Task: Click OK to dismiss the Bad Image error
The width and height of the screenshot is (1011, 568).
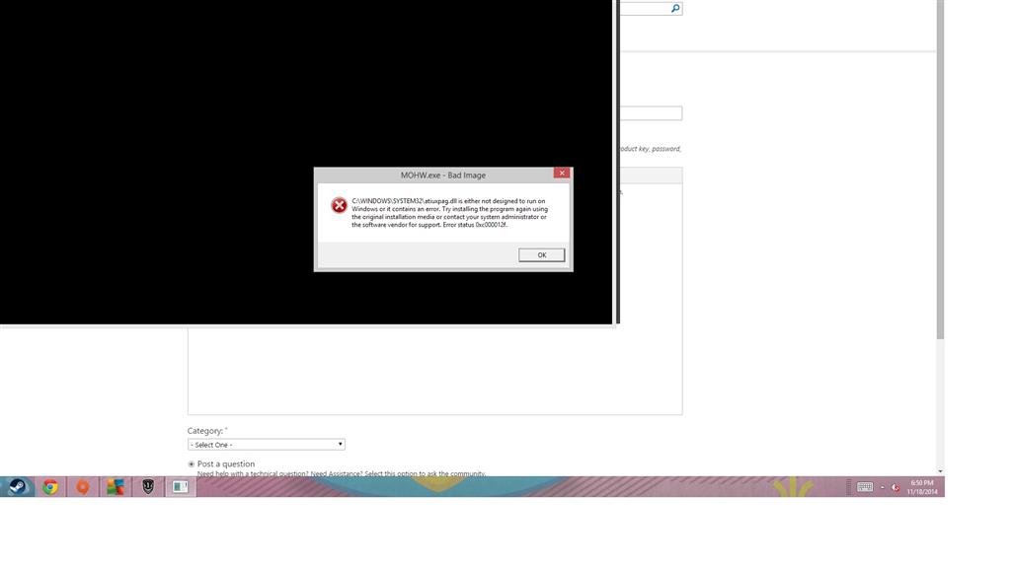Action: [x=541, y=254]
